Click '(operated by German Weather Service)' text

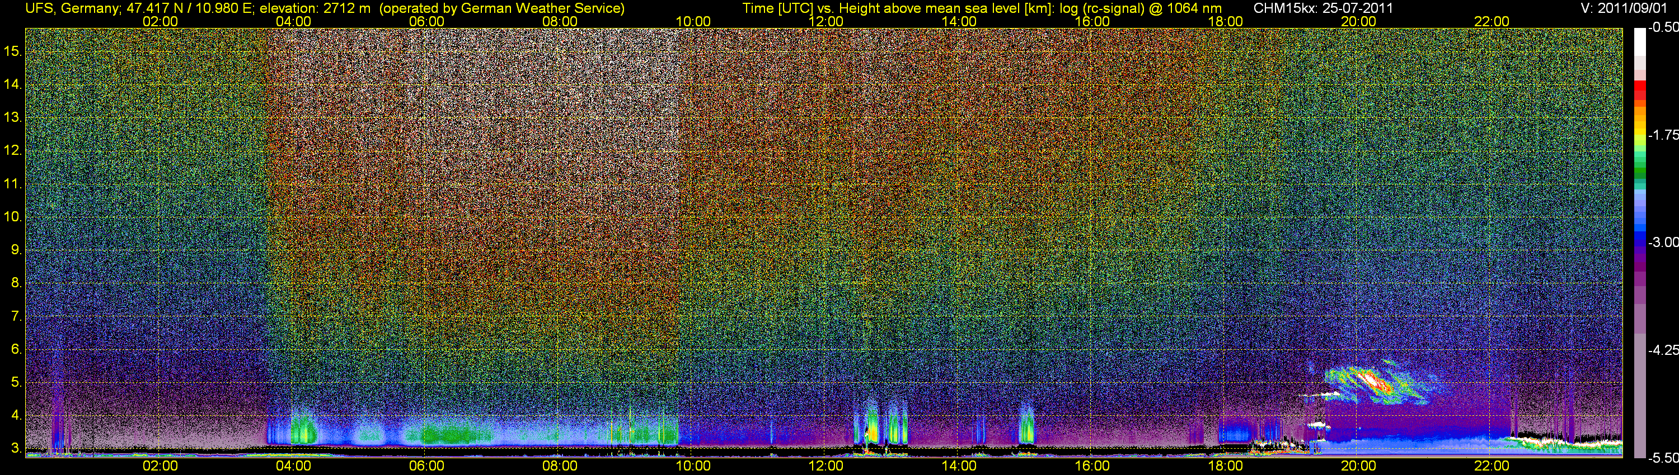[502, 8]
